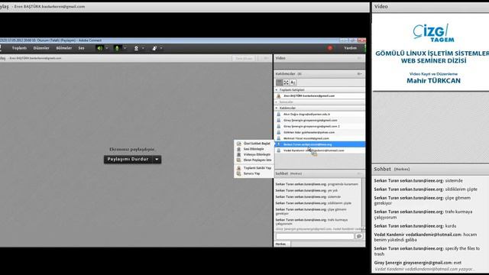The width and height of the screenshot is (489, 275).
Task: Click the send chat message icon
Action: (359, 236)
